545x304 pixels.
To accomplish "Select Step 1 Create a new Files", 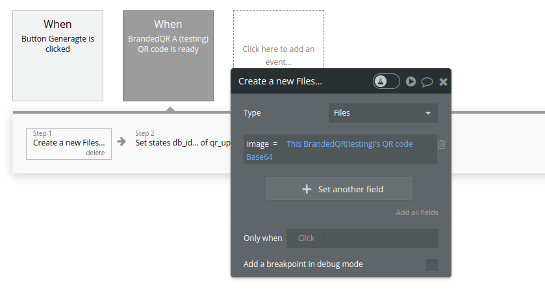I will pyautogui.click(x=69, y=142).
